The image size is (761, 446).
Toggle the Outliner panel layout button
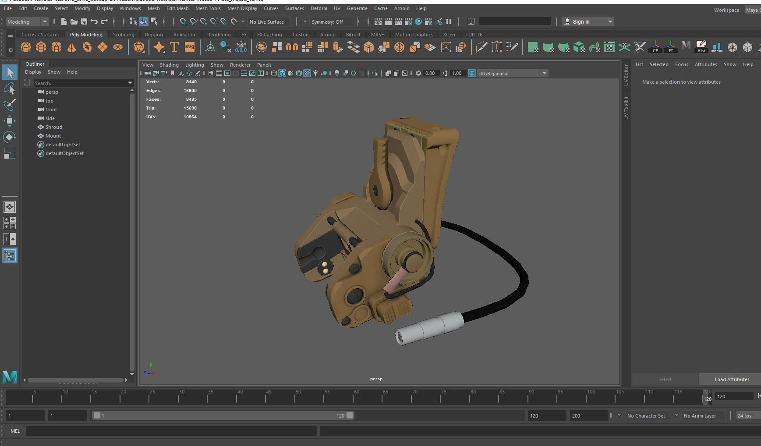[x=10, y=256]
